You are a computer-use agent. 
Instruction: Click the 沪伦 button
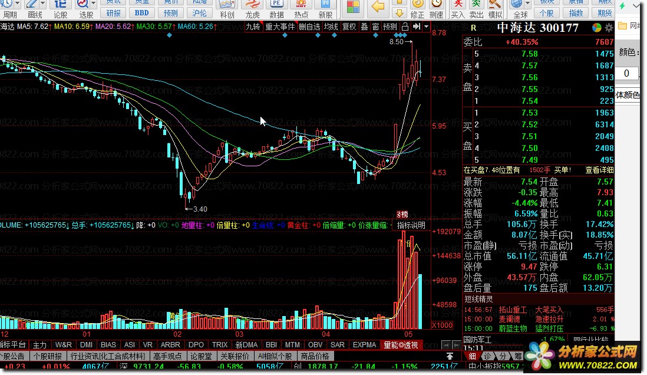click(x=199, y=13)
